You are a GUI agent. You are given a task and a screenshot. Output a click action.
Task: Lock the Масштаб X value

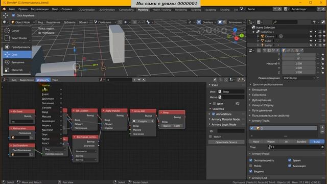coord(322,63)
